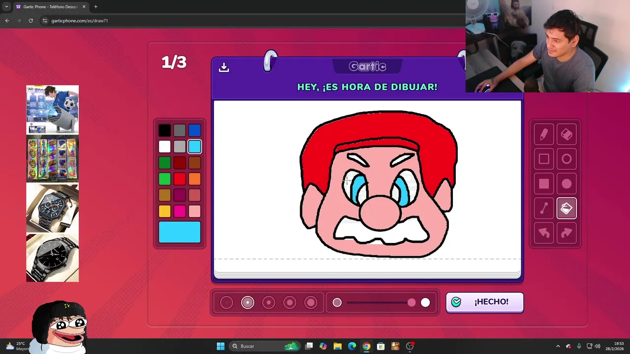This screenshot has width=630, height=354.
Task: Open the custom color picker preview
Action: (180, 232)
